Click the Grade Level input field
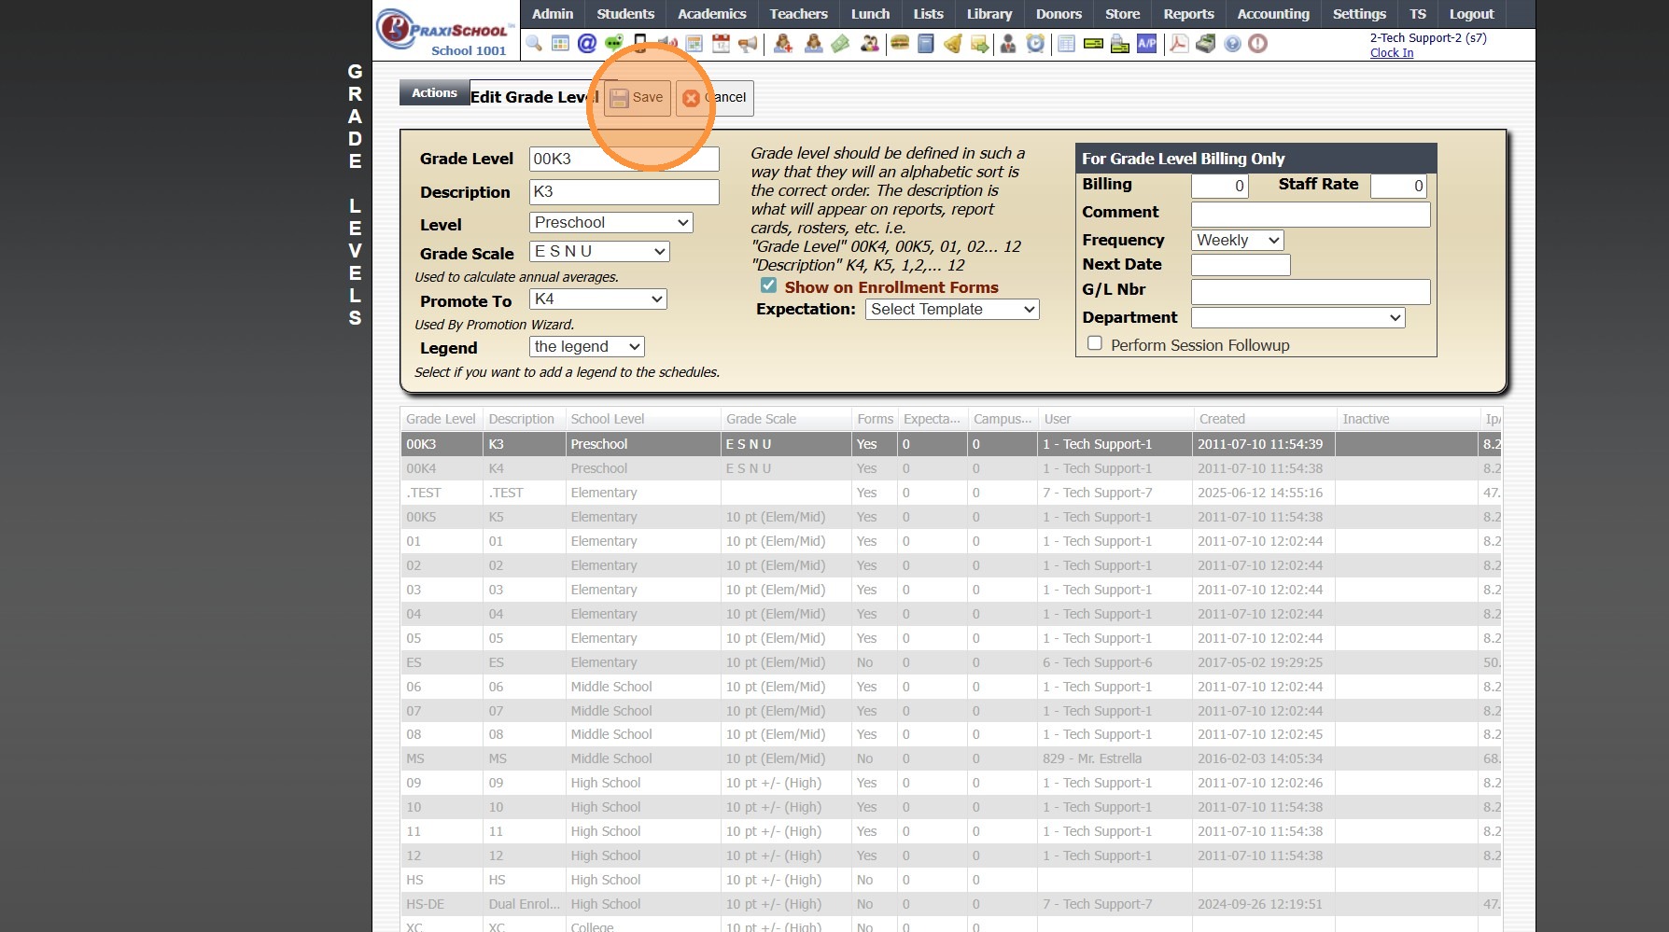Screen dimensions: 1669x932 tap(624, 160)
